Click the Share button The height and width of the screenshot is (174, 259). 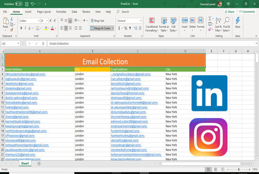(229, 12)
